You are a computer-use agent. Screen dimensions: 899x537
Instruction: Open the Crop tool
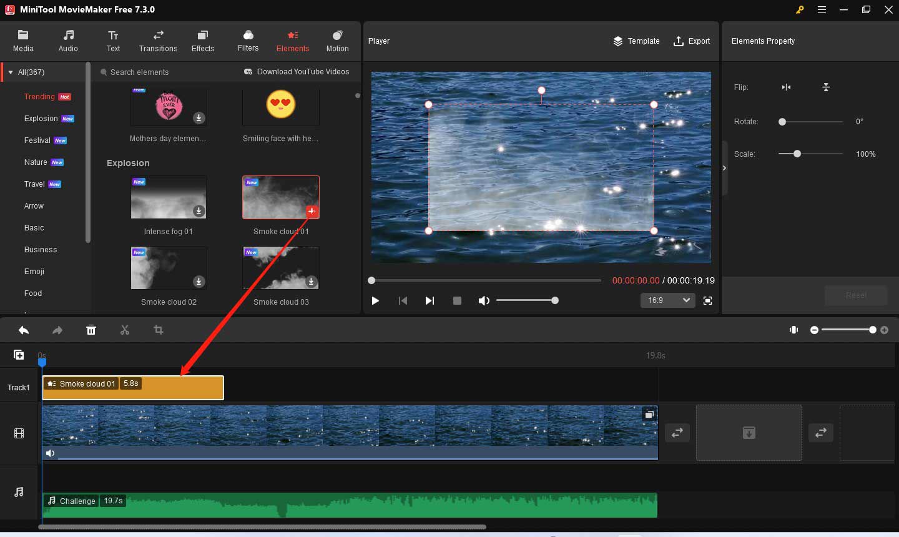159,330
